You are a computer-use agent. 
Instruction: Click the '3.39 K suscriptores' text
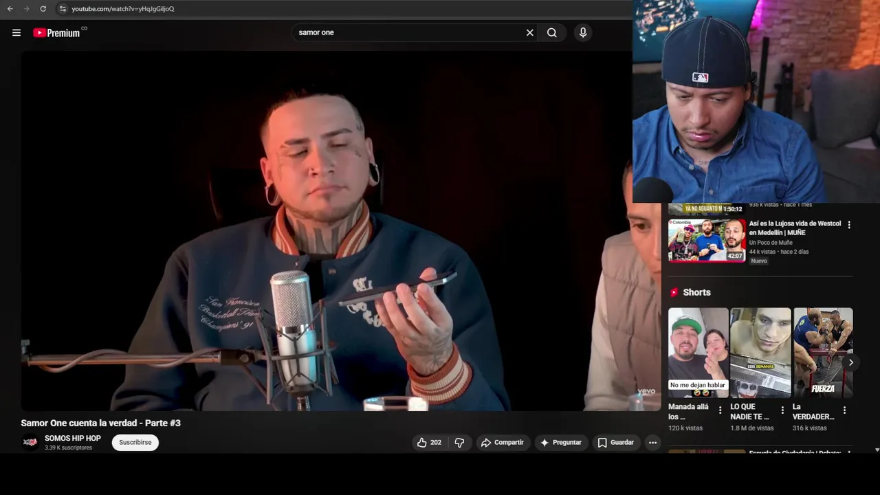tap(68, 448)
